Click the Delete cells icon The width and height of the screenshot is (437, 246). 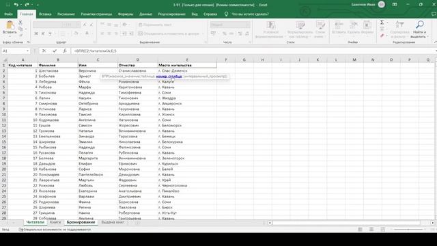coord(354,25)
